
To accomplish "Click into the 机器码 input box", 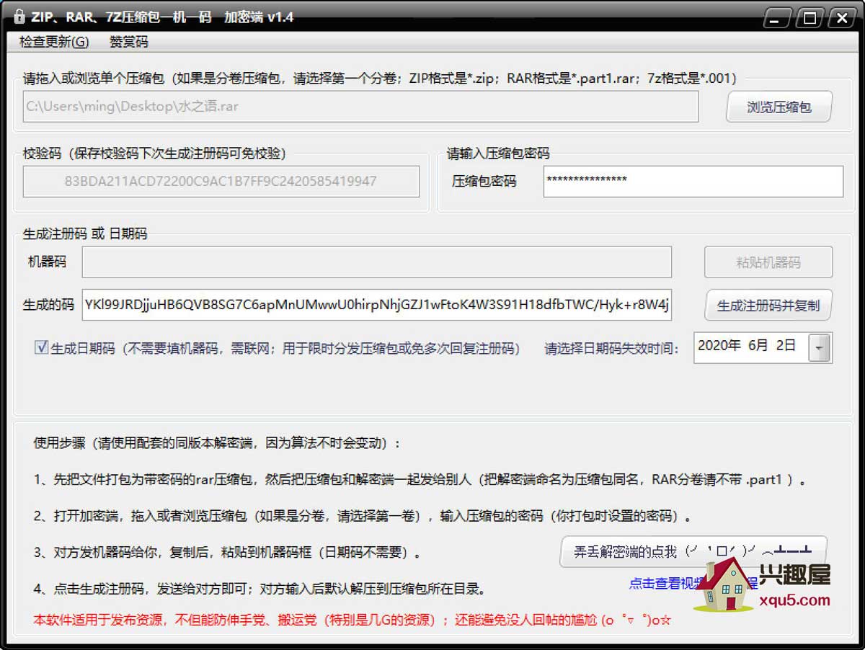I will (x=376, y=262).
